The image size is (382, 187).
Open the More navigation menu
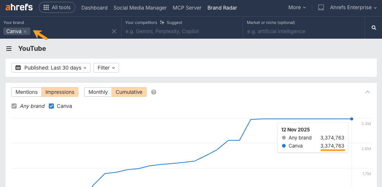[x=297, y=7]
